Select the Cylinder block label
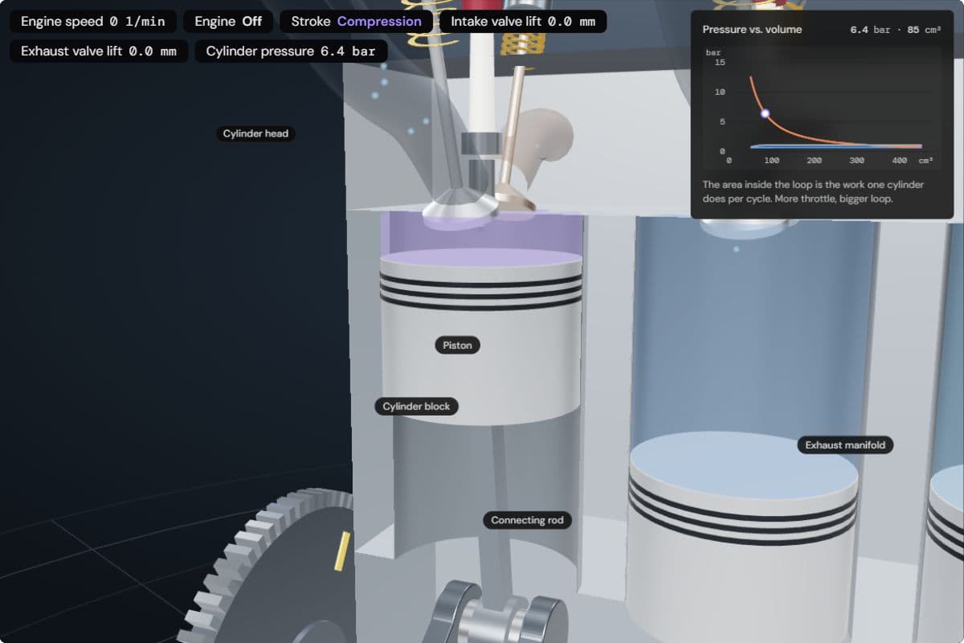 [x=416, y=407]
